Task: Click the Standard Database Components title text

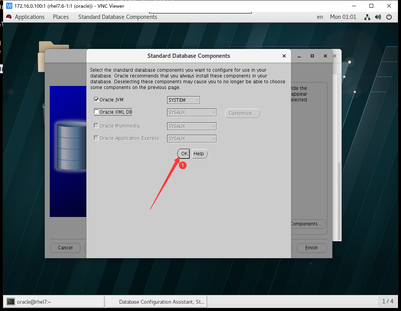Action: [189, 56]
